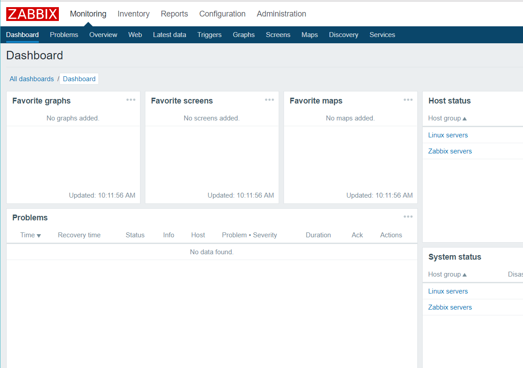Open the Latest data tab
Image resolution: width=523 pixels, height=368 pixels.
pos(169,35)
